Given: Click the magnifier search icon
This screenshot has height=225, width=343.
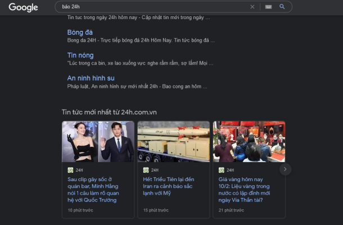Looking at the screenshot, I should [282, 7].
